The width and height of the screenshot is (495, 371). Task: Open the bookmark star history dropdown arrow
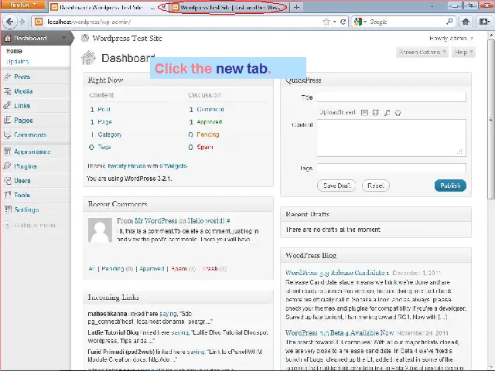(334, 22)
